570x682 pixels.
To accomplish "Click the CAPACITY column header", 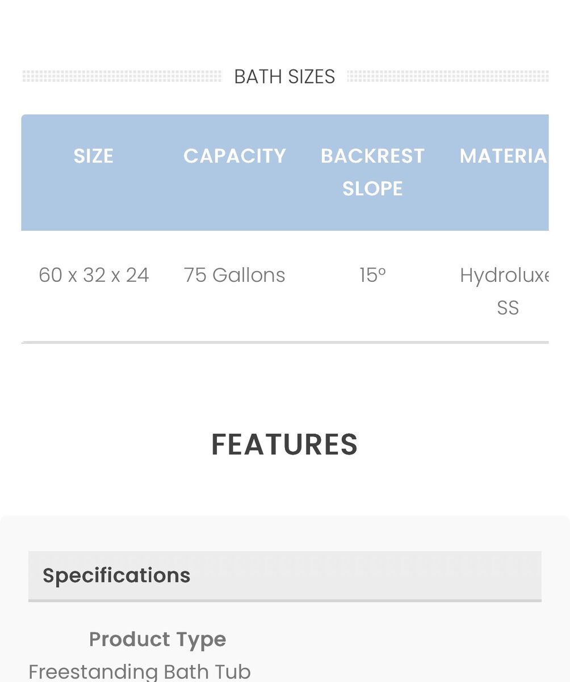I will click(x=234, y=156).
